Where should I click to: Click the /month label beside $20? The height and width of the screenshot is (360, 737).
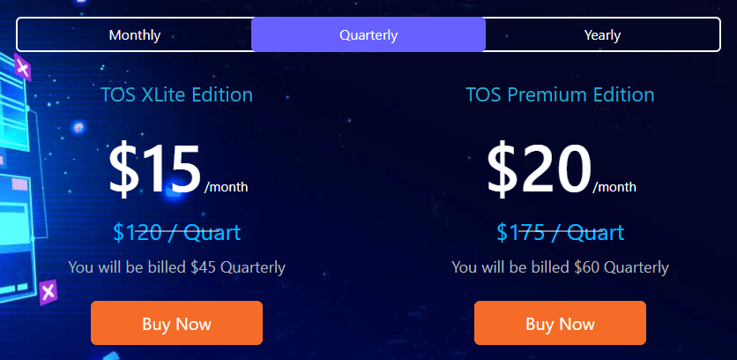point(614,187)
